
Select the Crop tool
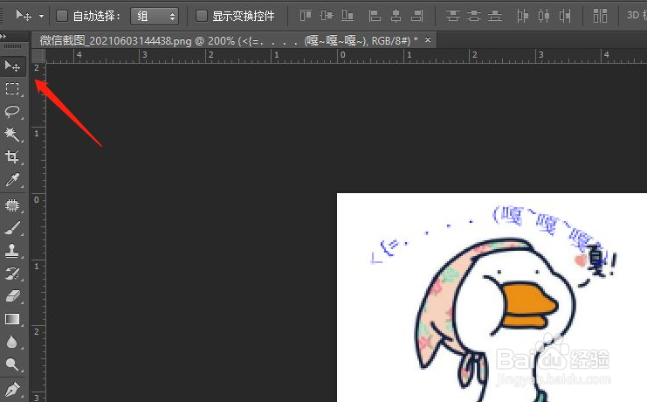(12, 157)
